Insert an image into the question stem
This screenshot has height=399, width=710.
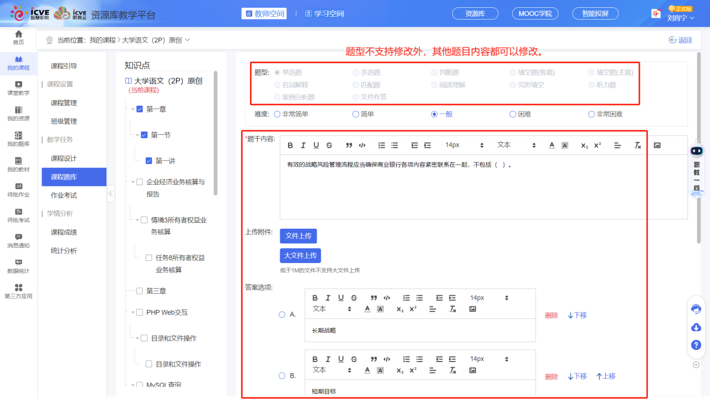[657, 145]
